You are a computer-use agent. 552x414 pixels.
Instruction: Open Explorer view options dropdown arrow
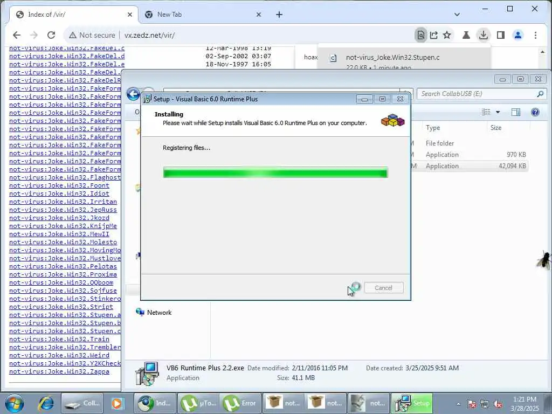click(498, 112)
